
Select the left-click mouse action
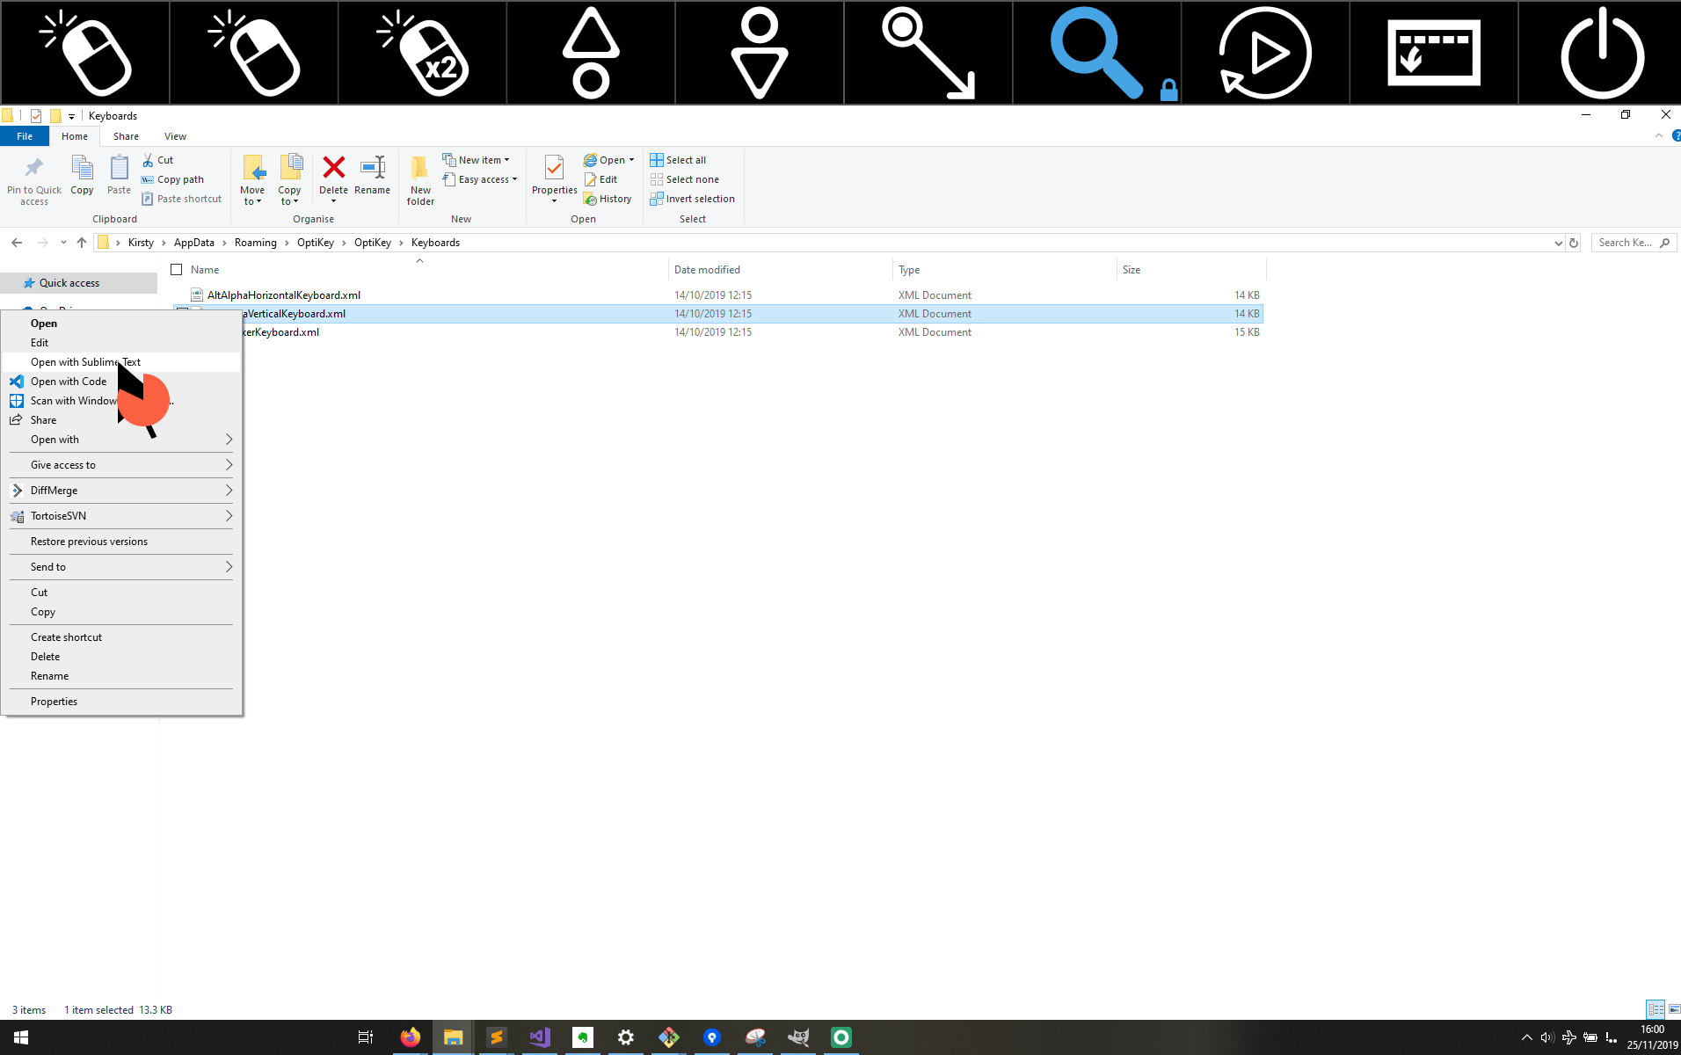pyautogui.click(x=84, y=53)
